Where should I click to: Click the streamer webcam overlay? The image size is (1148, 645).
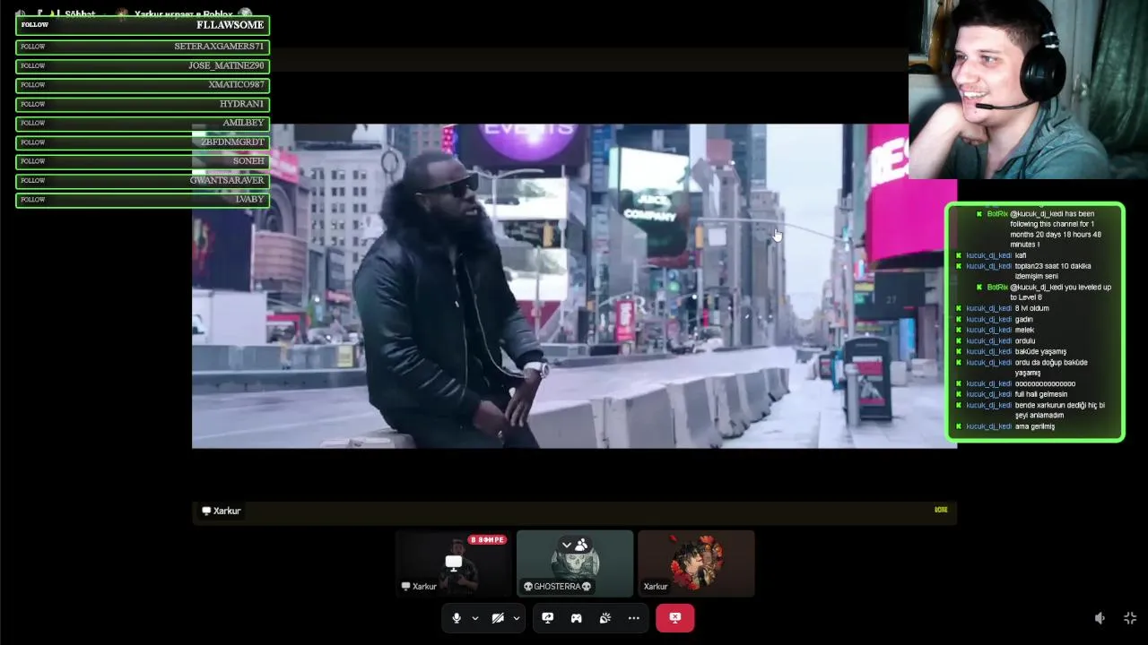pos(1028,90)
